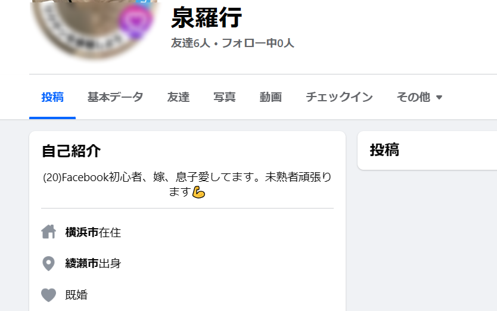Screen dimensions: 497x311
Task: Open the 友達 tab
Action: click(178, 97)
